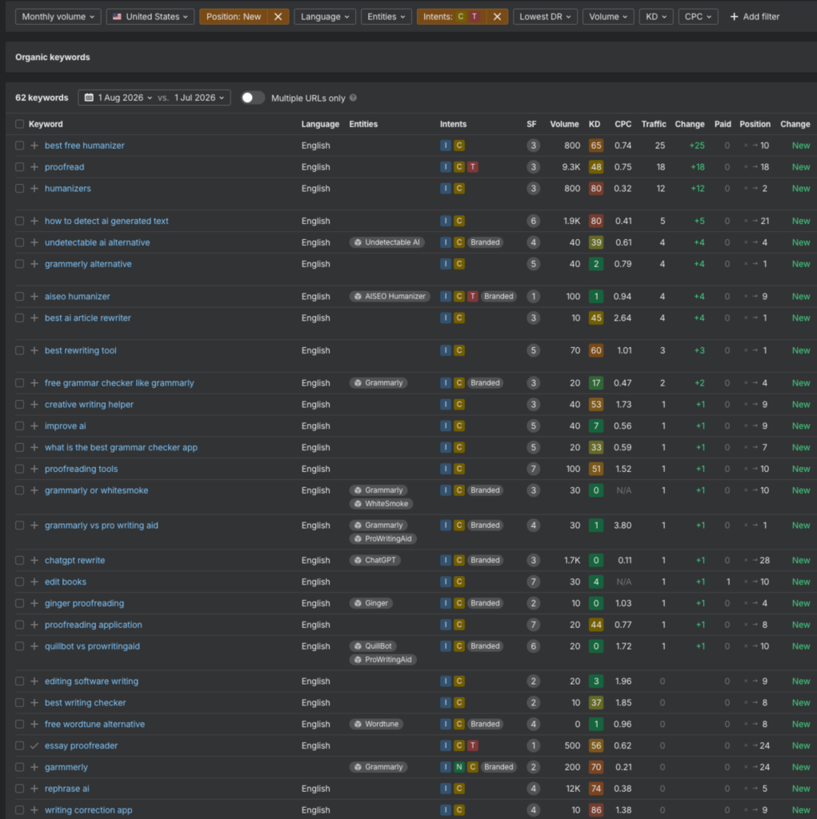The height and width of the screenshot is (819, 817).
Task: Expand the how to detect ai generated text row
Action: 34,221
